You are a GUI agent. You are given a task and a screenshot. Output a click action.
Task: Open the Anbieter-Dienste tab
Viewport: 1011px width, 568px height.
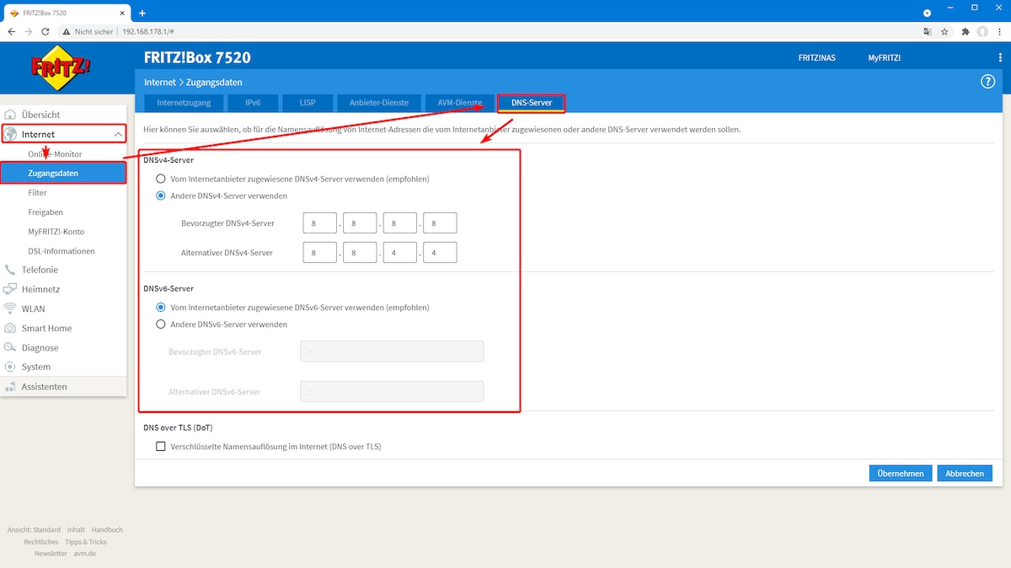(x=381, y=102)
